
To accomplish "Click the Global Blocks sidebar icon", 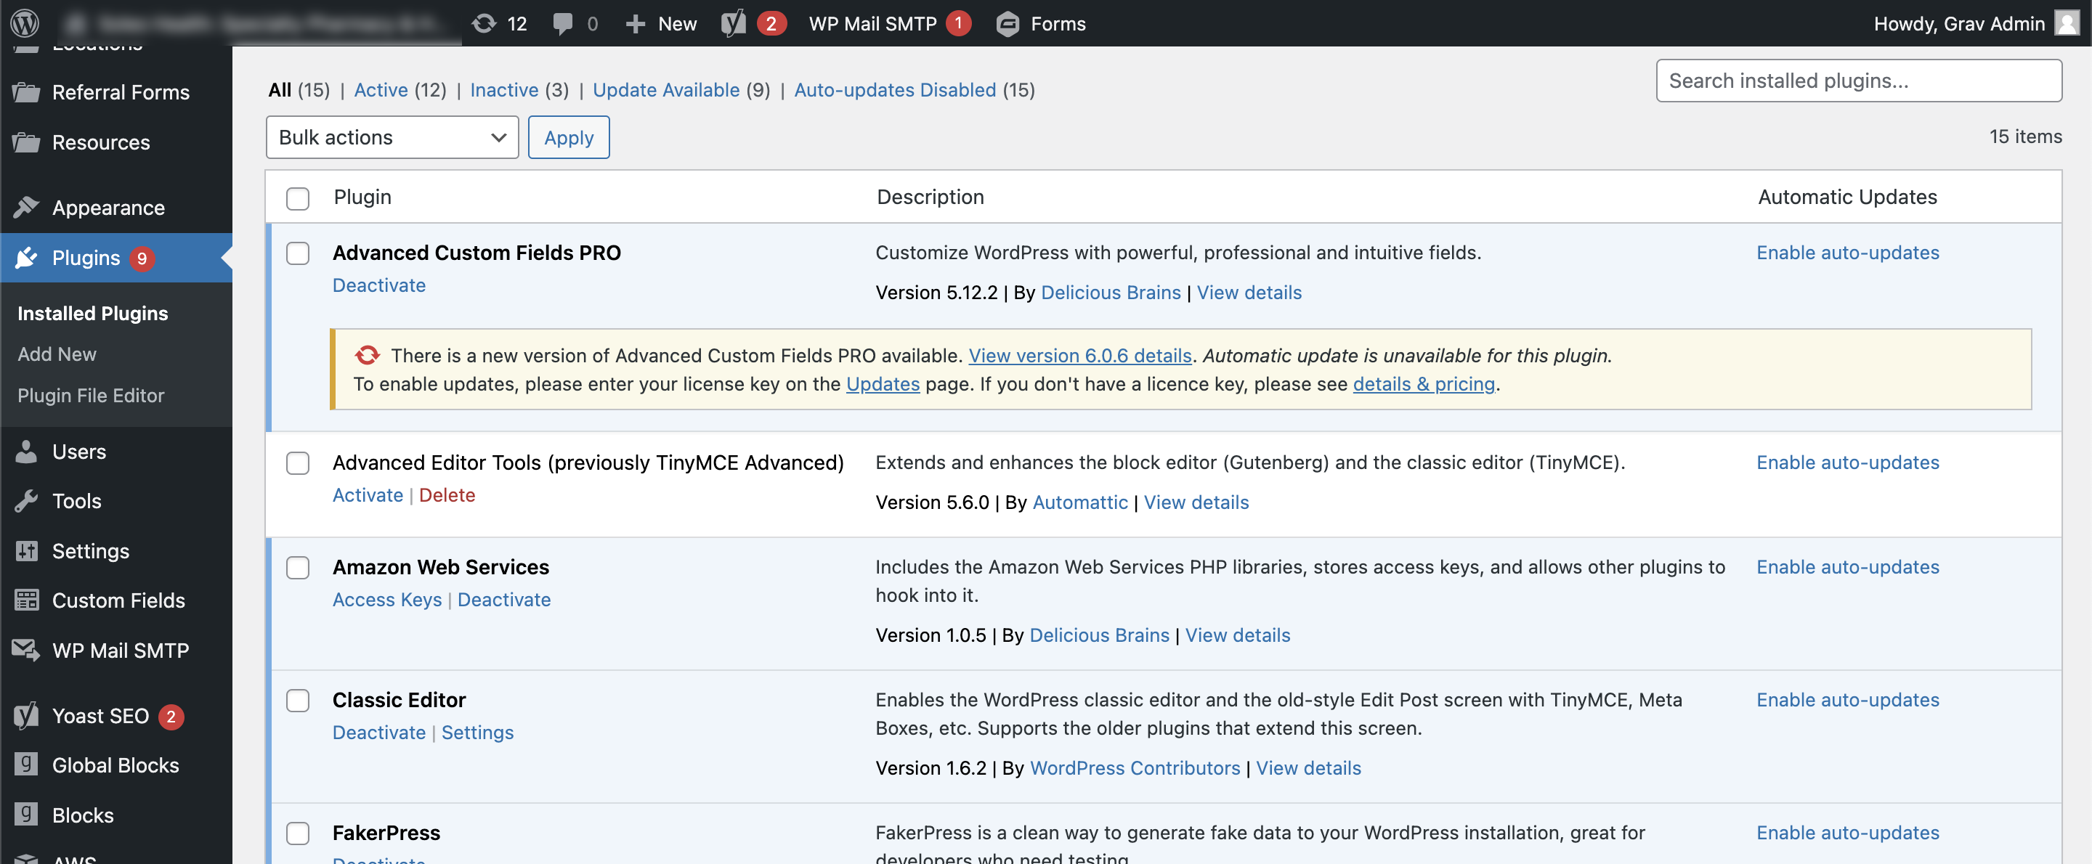I will 26,765.
